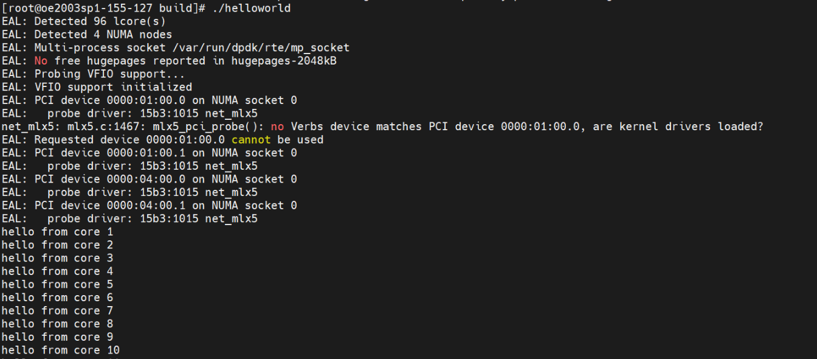
Task: Click the hugepages-2048kB text
Action: point(284,61)
